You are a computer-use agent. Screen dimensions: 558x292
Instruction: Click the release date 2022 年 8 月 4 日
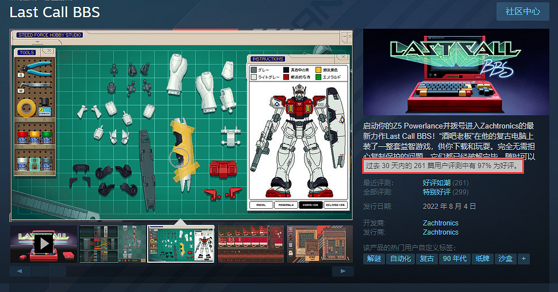[449, 207]
